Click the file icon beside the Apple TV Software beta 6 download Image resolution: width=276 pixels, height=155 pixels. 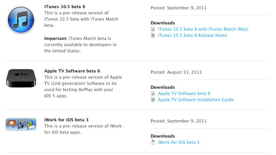pos(153,93)
